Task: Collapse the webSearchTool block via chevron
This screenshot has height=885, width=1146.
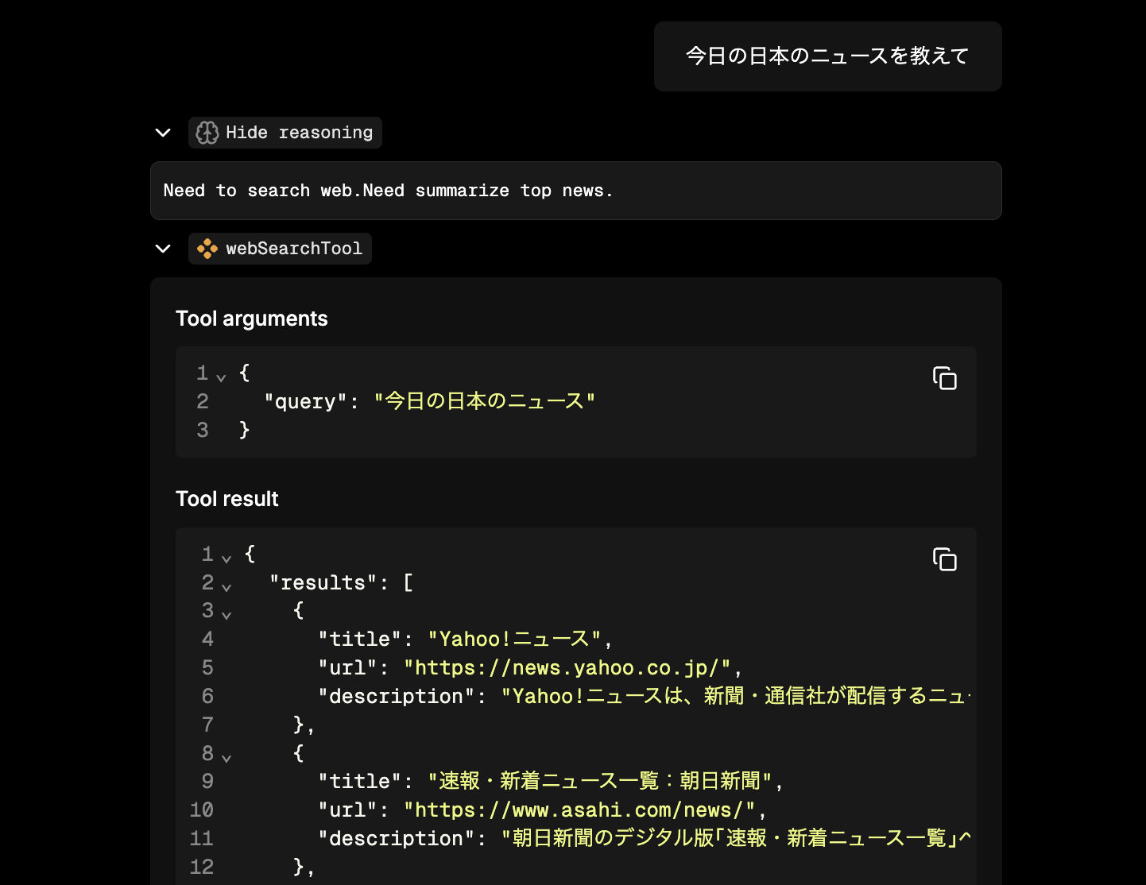Action: (162, 248)
